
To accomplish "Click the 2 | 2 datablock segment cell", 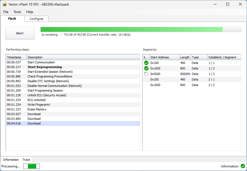I will [x=212, y=85].
